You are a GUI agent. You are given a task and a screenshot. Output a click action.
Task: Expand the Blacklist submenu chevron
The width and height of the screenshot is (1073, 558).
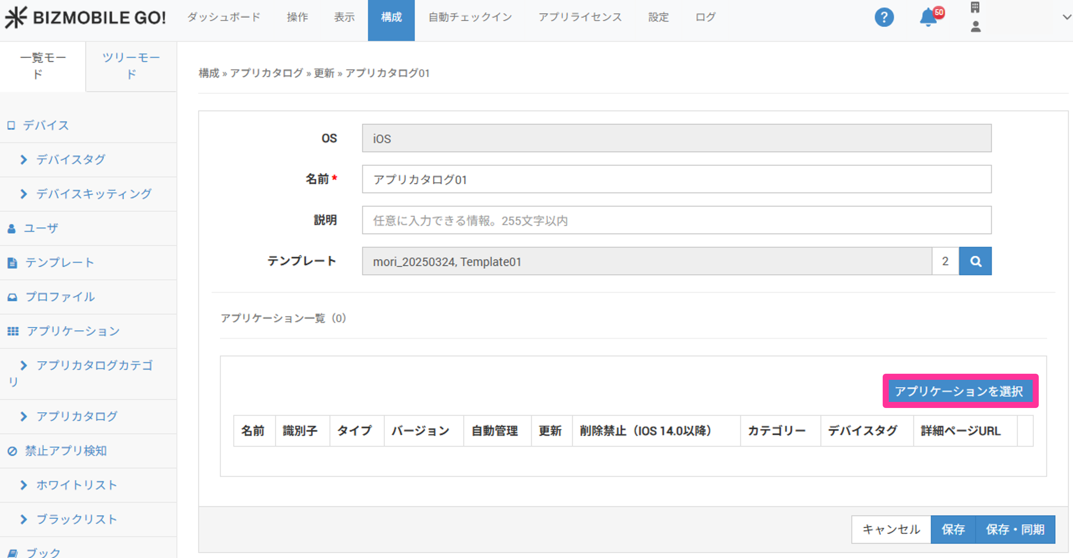(24, 519)
